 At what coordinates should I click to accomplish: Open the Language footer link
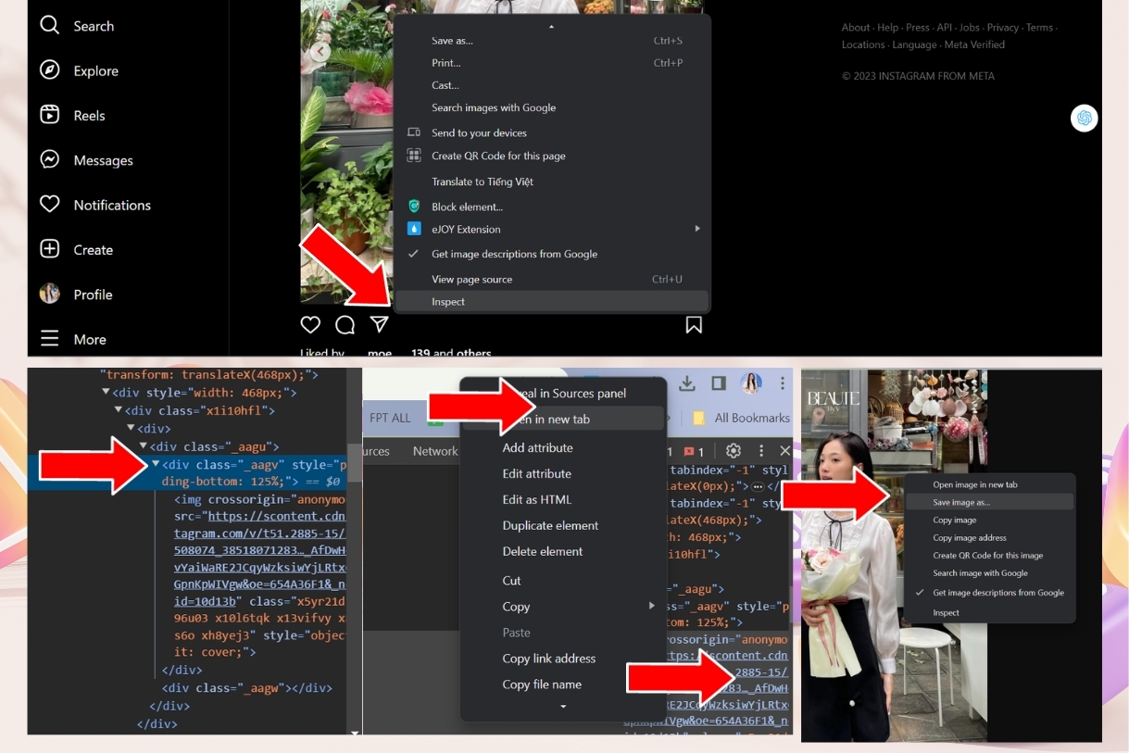click(x=915, y=44)
